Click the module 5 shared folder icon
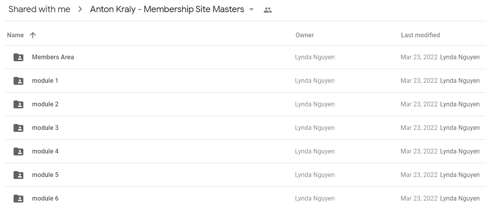 [x=18, y=175]
